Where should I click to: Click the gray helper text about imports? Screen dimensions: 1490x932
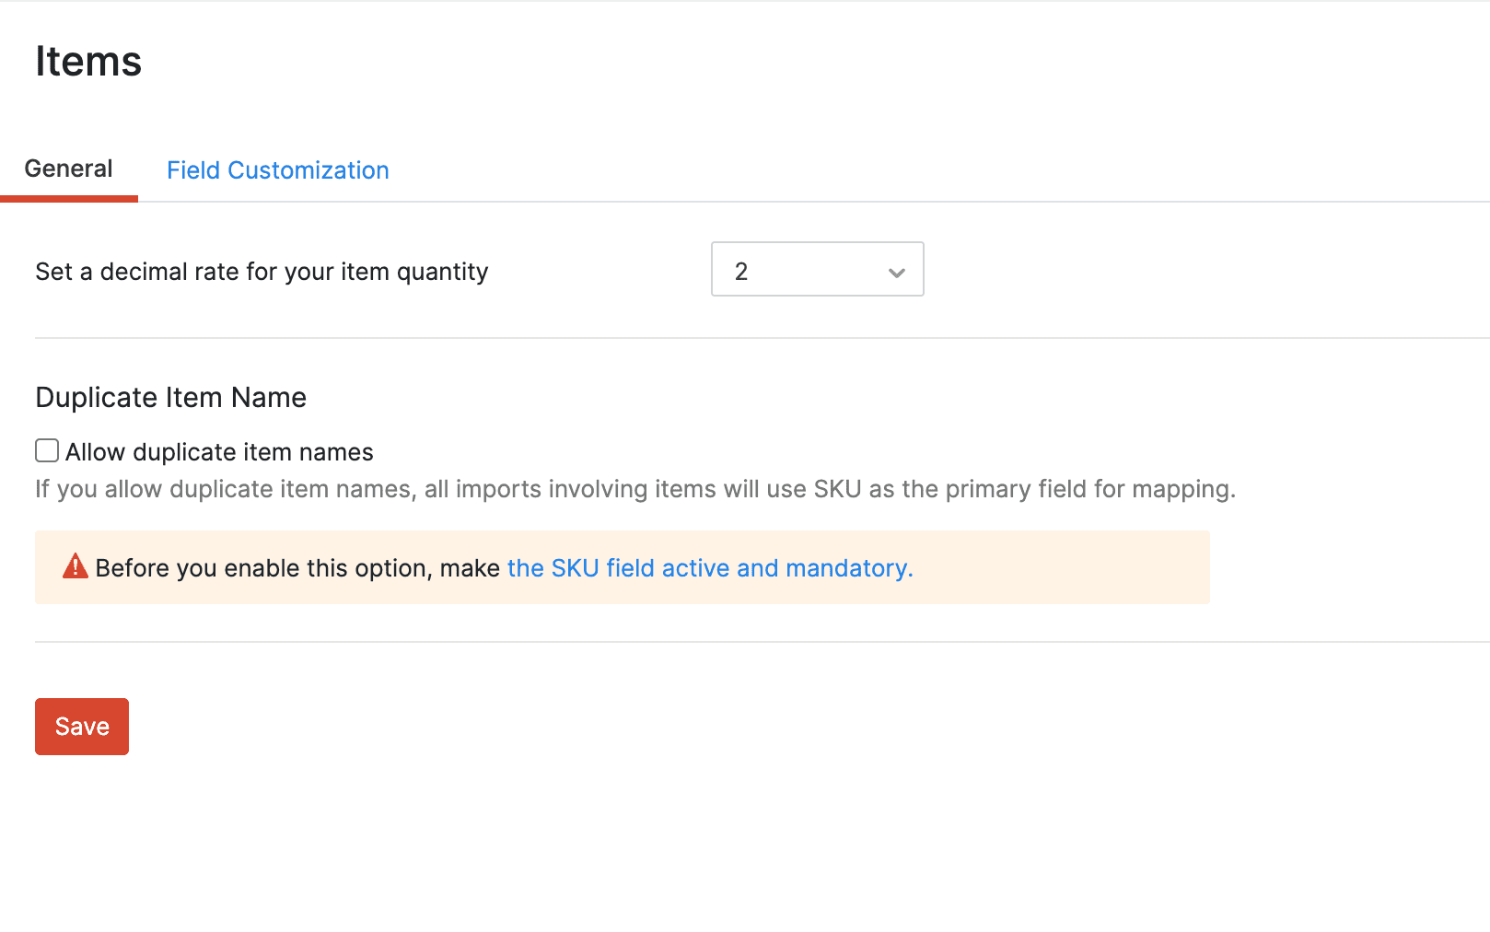pyautogui.click(x=635, y=489)
